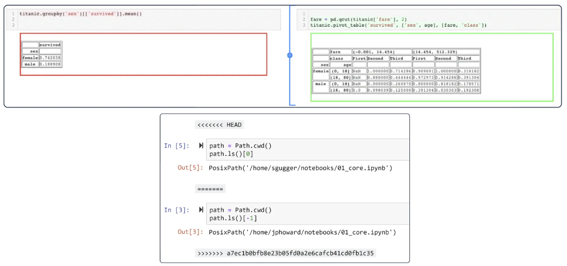567x266 pixels.
Task: Click the <<<<<<< HEAD conflict marker
Action: point(220,125)
